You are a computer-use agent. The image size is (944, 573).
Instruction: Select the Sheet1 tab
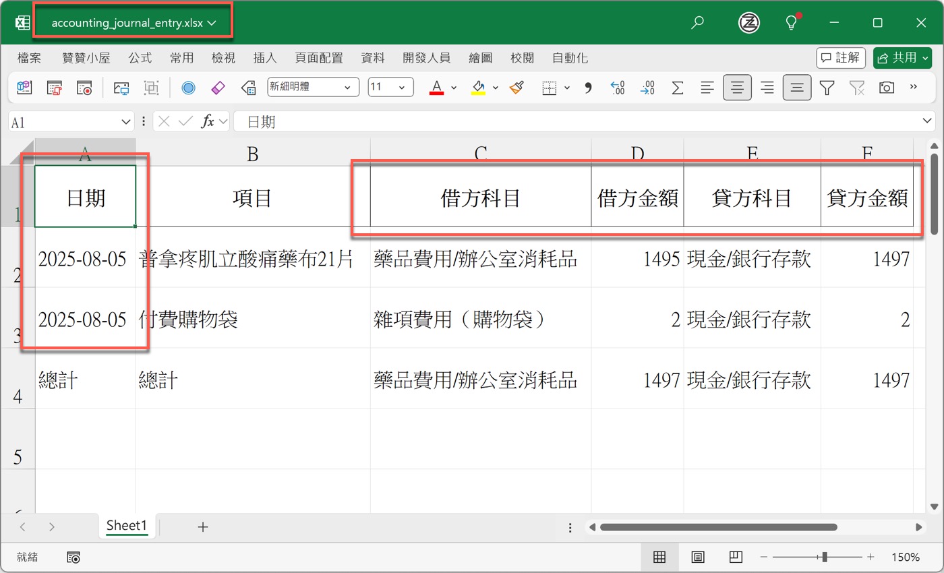click(127, 526)
